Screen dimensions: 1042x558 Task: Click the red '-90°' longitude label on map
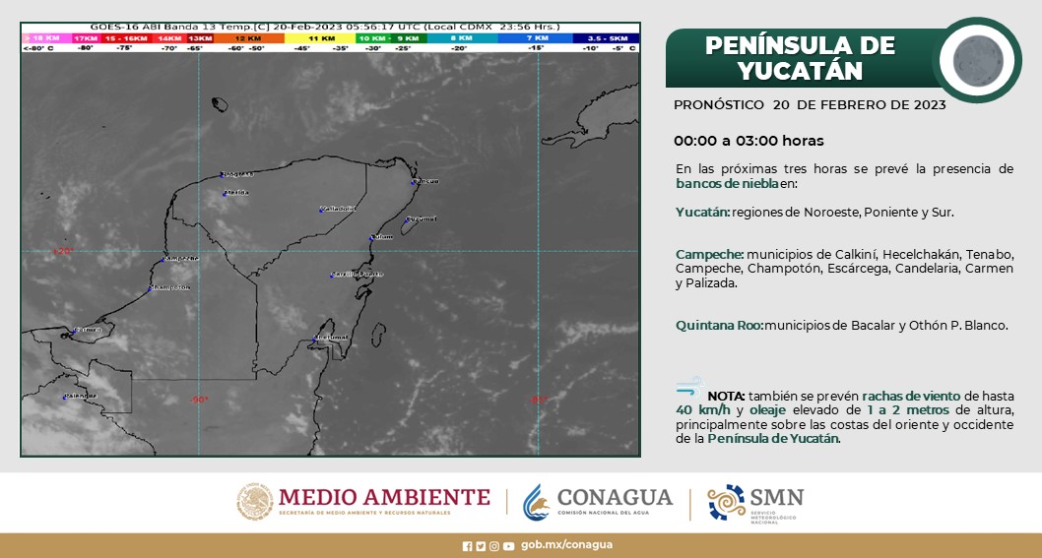[199, 400]
